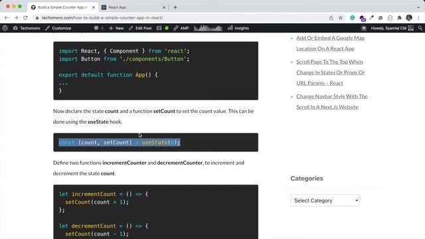The image size is (425, 239).
Task: Open the share page icon in address bar
Action: [x=331, y=18]
